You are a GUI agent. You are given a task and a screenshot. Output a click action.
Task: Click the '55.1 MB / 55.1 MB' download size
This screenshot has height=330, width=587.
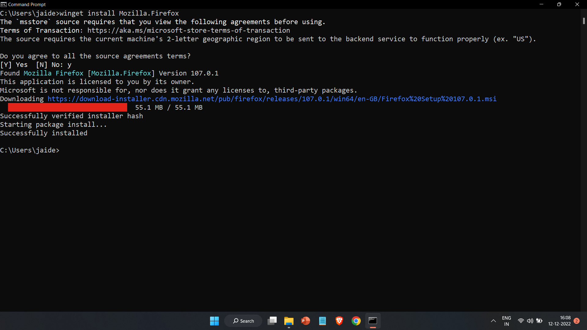[169, 108]
